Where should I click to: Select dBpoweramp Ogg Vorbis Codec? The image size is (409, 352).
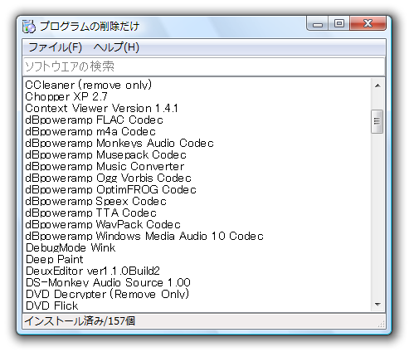[108, 178]
